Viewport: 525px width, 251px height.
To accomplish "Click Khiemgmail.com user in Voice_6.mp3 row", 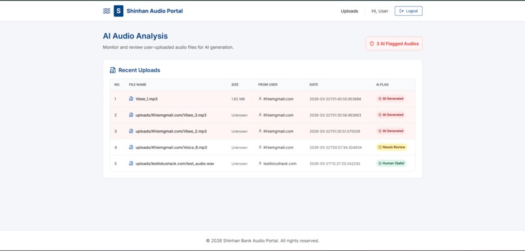I will [x=278, y=147].
